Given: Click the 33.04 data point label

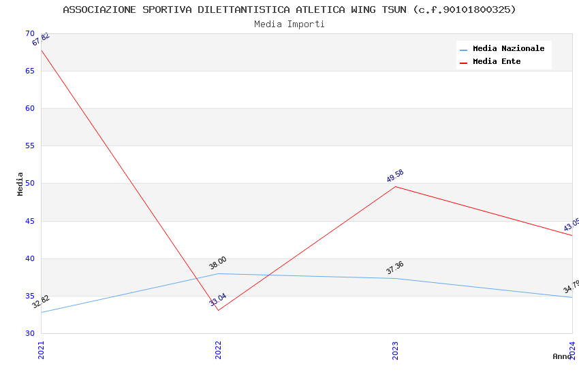Looking at the screenshot, I should (x=218, y=299).
